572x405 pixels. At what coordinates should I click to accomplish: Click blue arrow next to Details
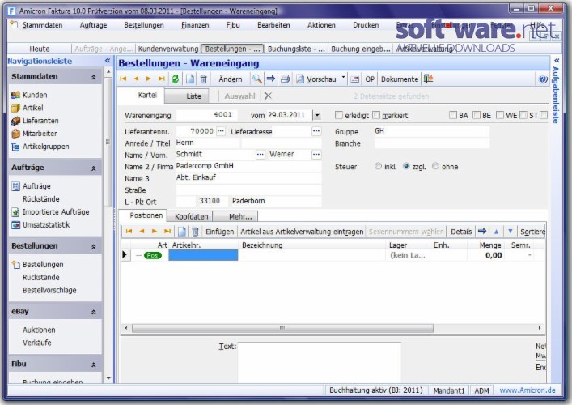pyautogui.click(x=482, y=231)
